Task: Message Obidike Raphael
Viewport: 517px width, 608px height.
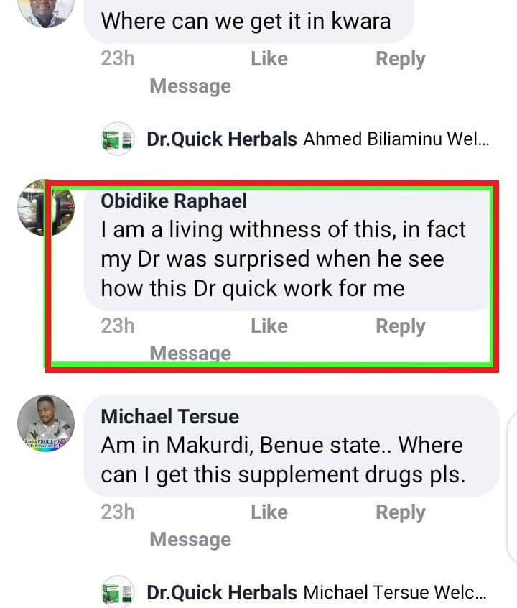Action: click(190, 353)
